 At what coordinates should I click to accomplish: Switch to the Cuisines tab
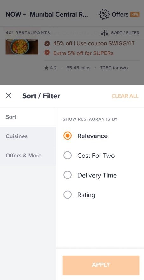[x=28, y=136]
